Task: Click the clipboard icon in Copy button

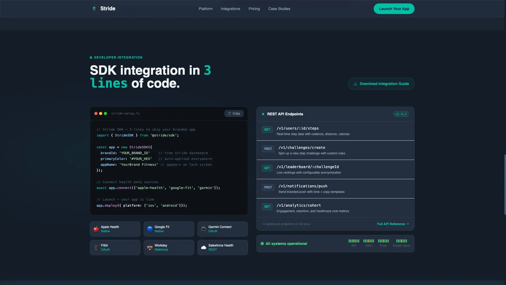Action: (230, 113)
